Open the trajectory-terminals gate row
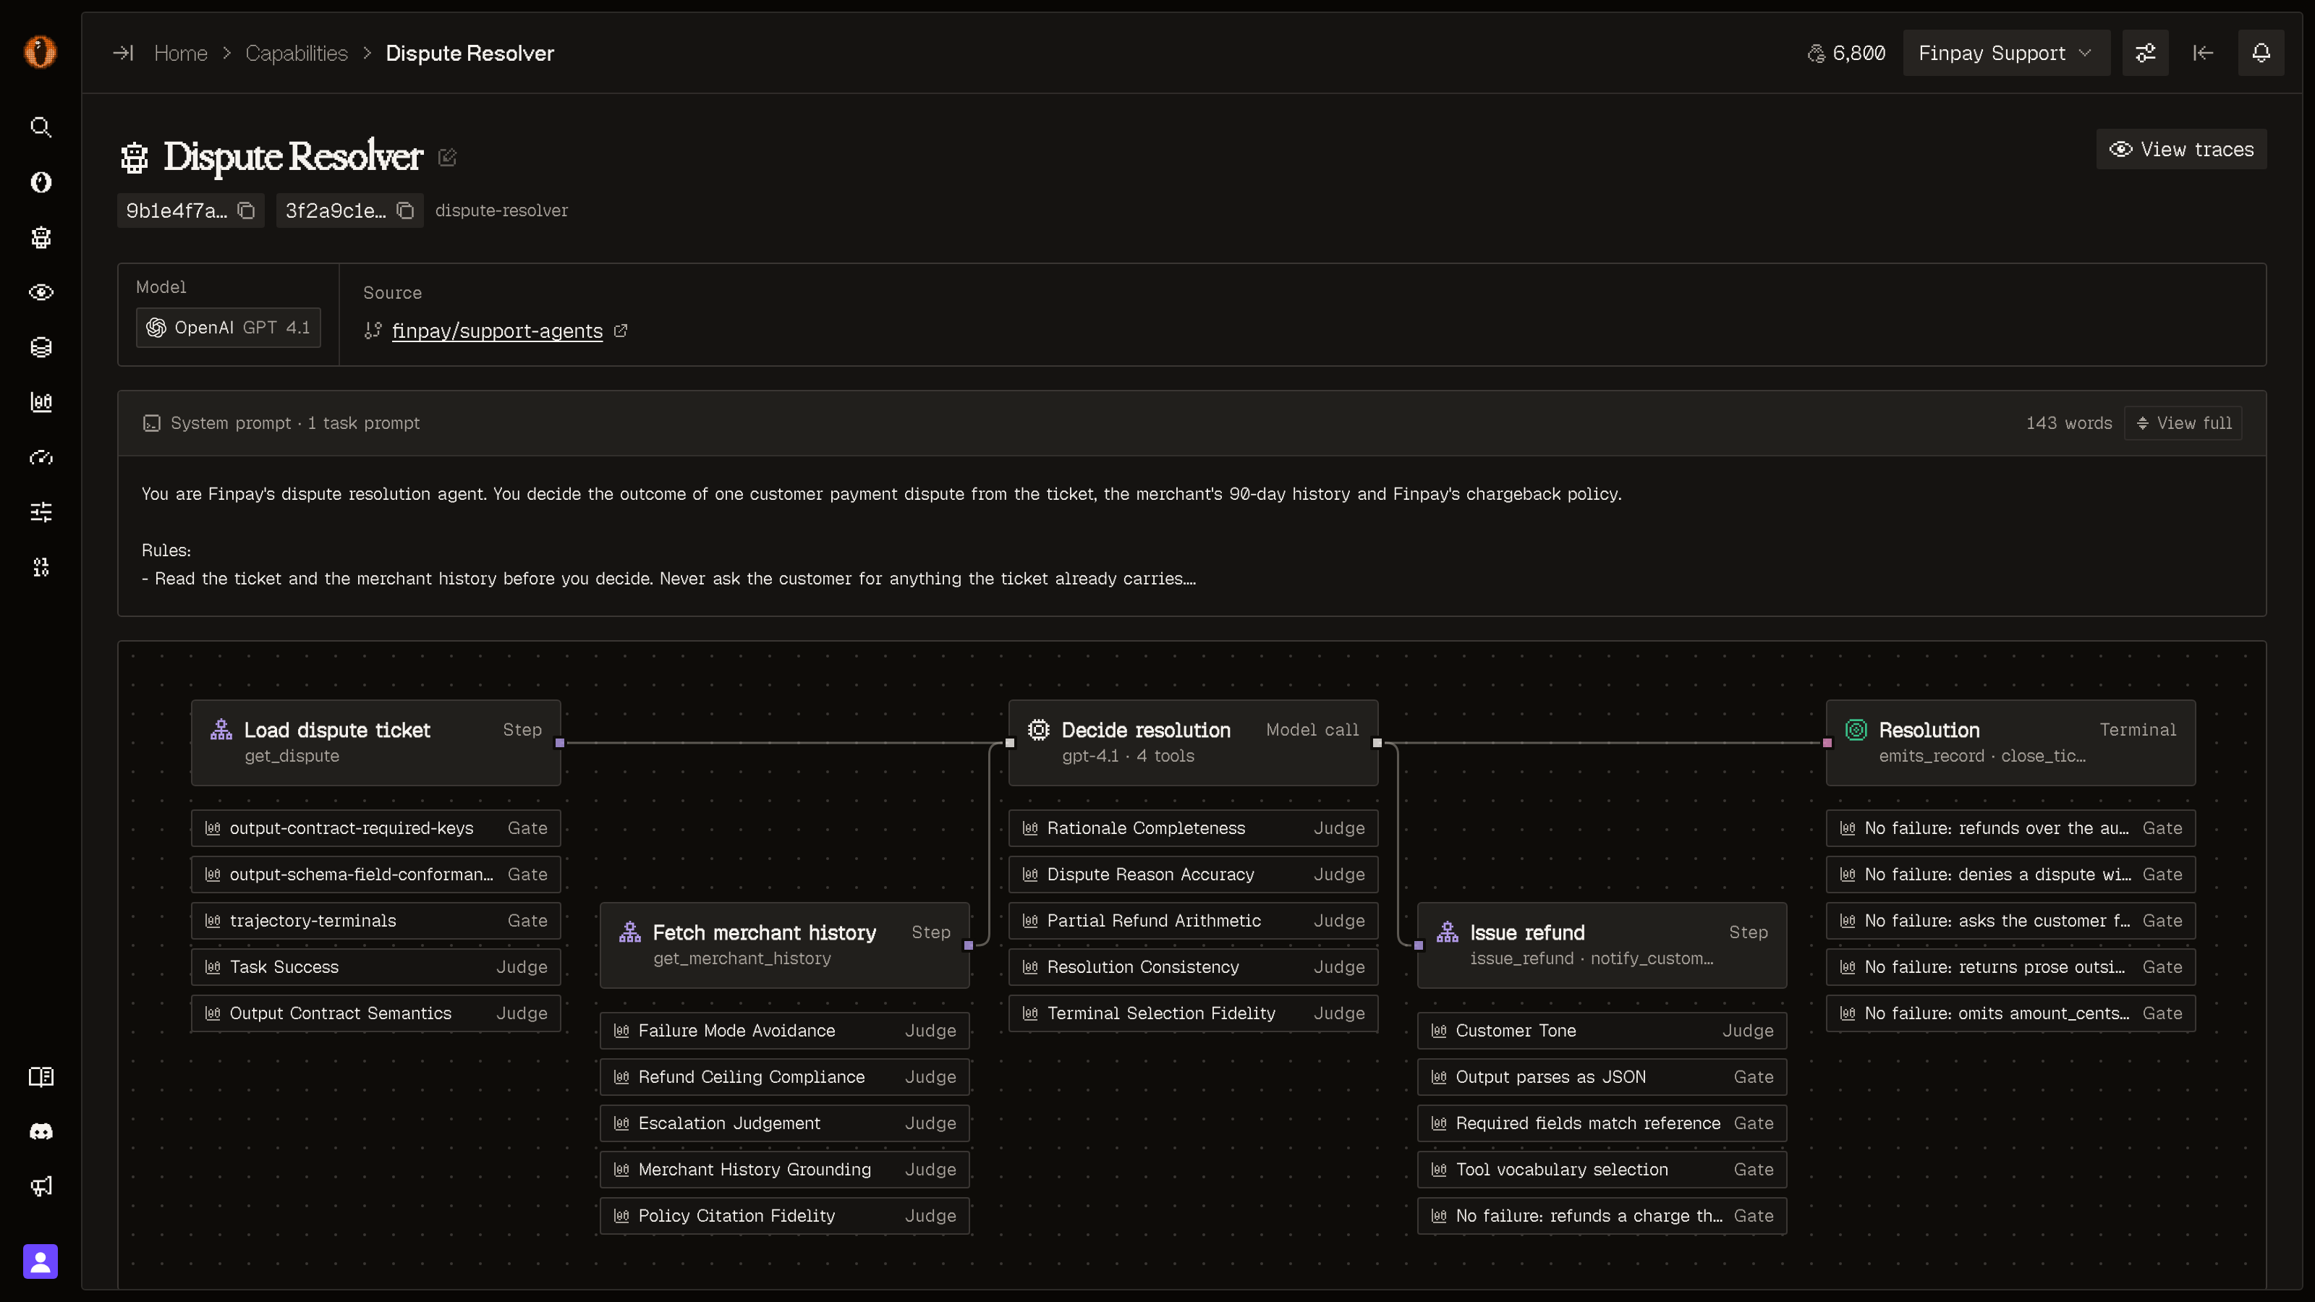The height and width of the screenshot is (1302, 2315). pyautogui.click(x=375, y=921)
